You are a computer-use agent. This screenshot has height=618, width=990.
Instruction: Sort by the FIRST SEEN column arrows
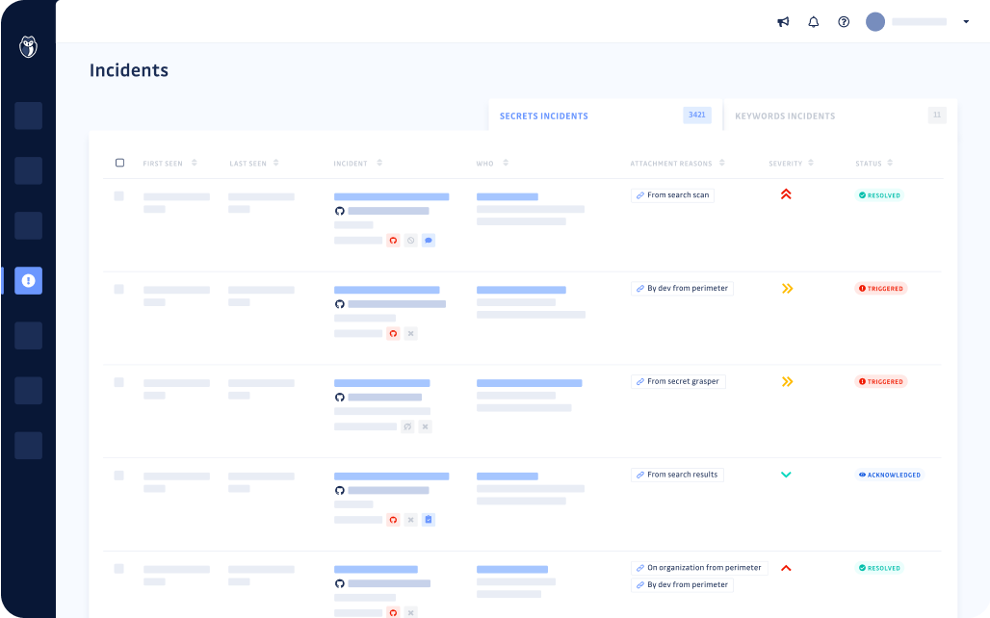point(195,163)
